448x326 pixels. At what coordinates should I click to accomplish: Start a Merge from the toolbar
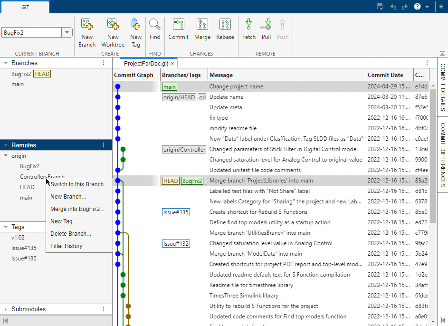coord(202,29)
